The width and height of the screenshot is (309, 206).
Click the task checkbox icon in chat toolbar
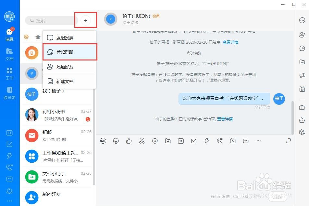(194, 141)
